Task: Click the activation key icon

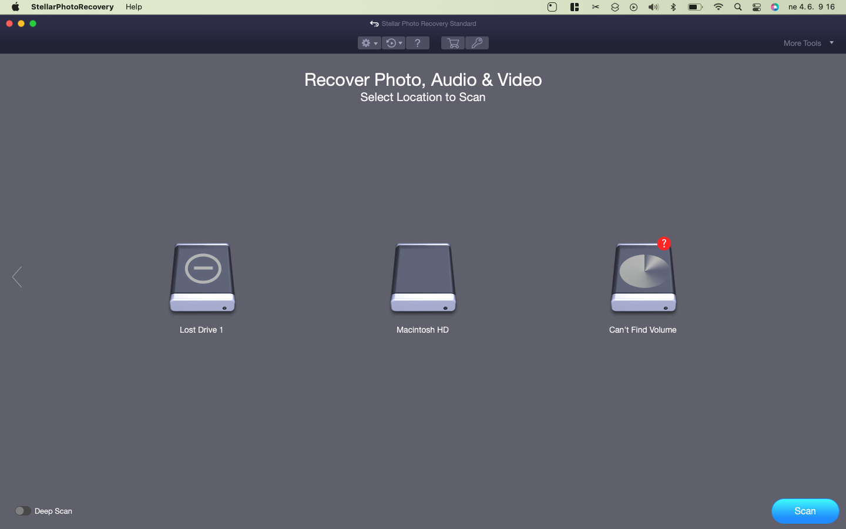Action: [477, 43]
